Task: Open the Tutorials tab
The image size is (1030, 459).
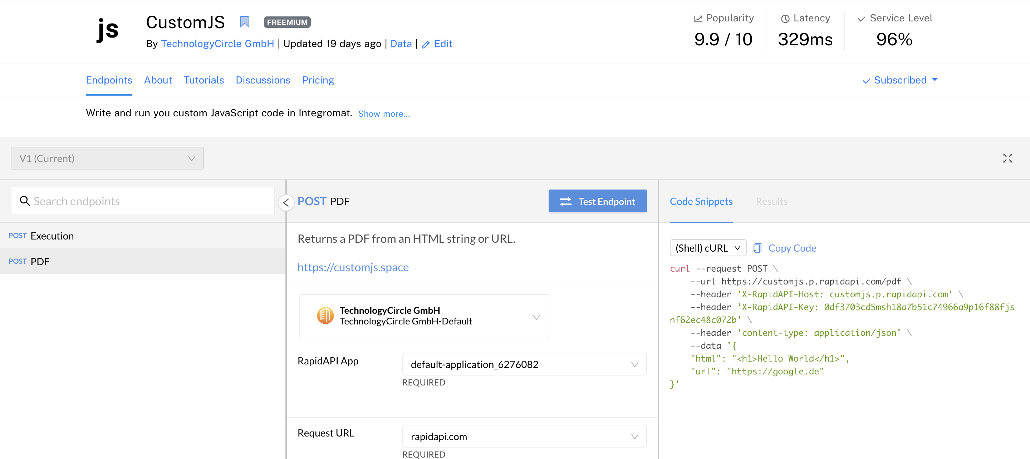Action: click(x=203, y=80)
